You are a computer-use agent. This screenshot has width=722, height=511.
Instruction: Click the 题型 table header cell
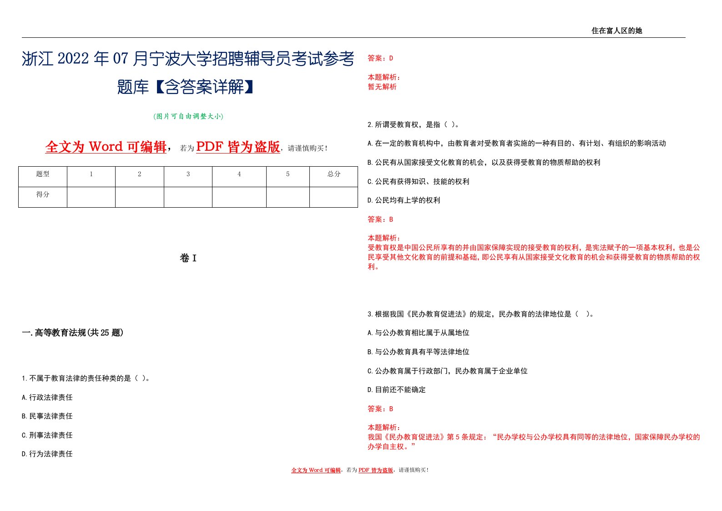tap(43, 177)
